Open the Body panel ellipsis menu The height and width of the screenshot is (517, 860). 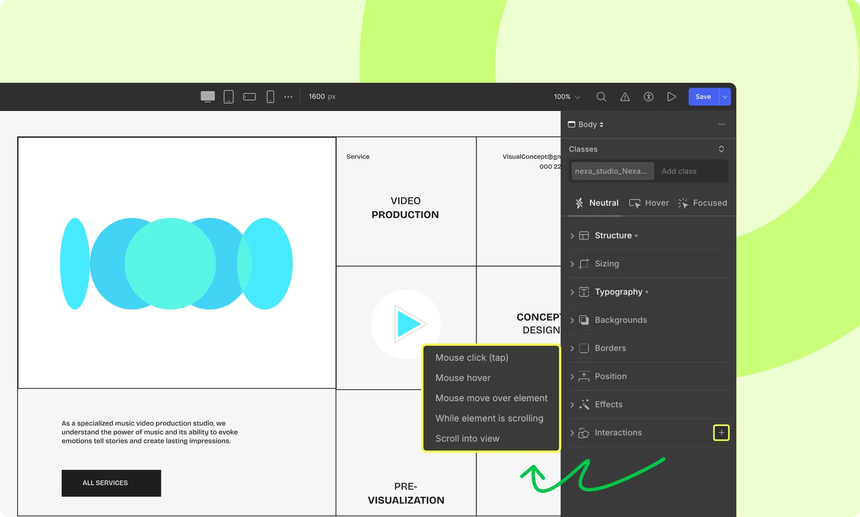[721, 124]
